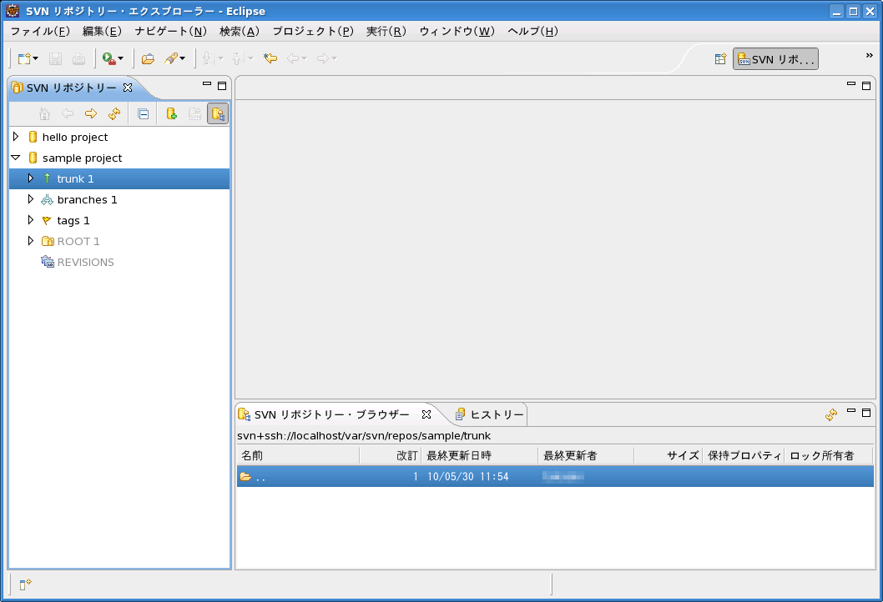Toggle the repository browser mode button
The height and width of the screenshot is (602, 883).
click(218, 114)
